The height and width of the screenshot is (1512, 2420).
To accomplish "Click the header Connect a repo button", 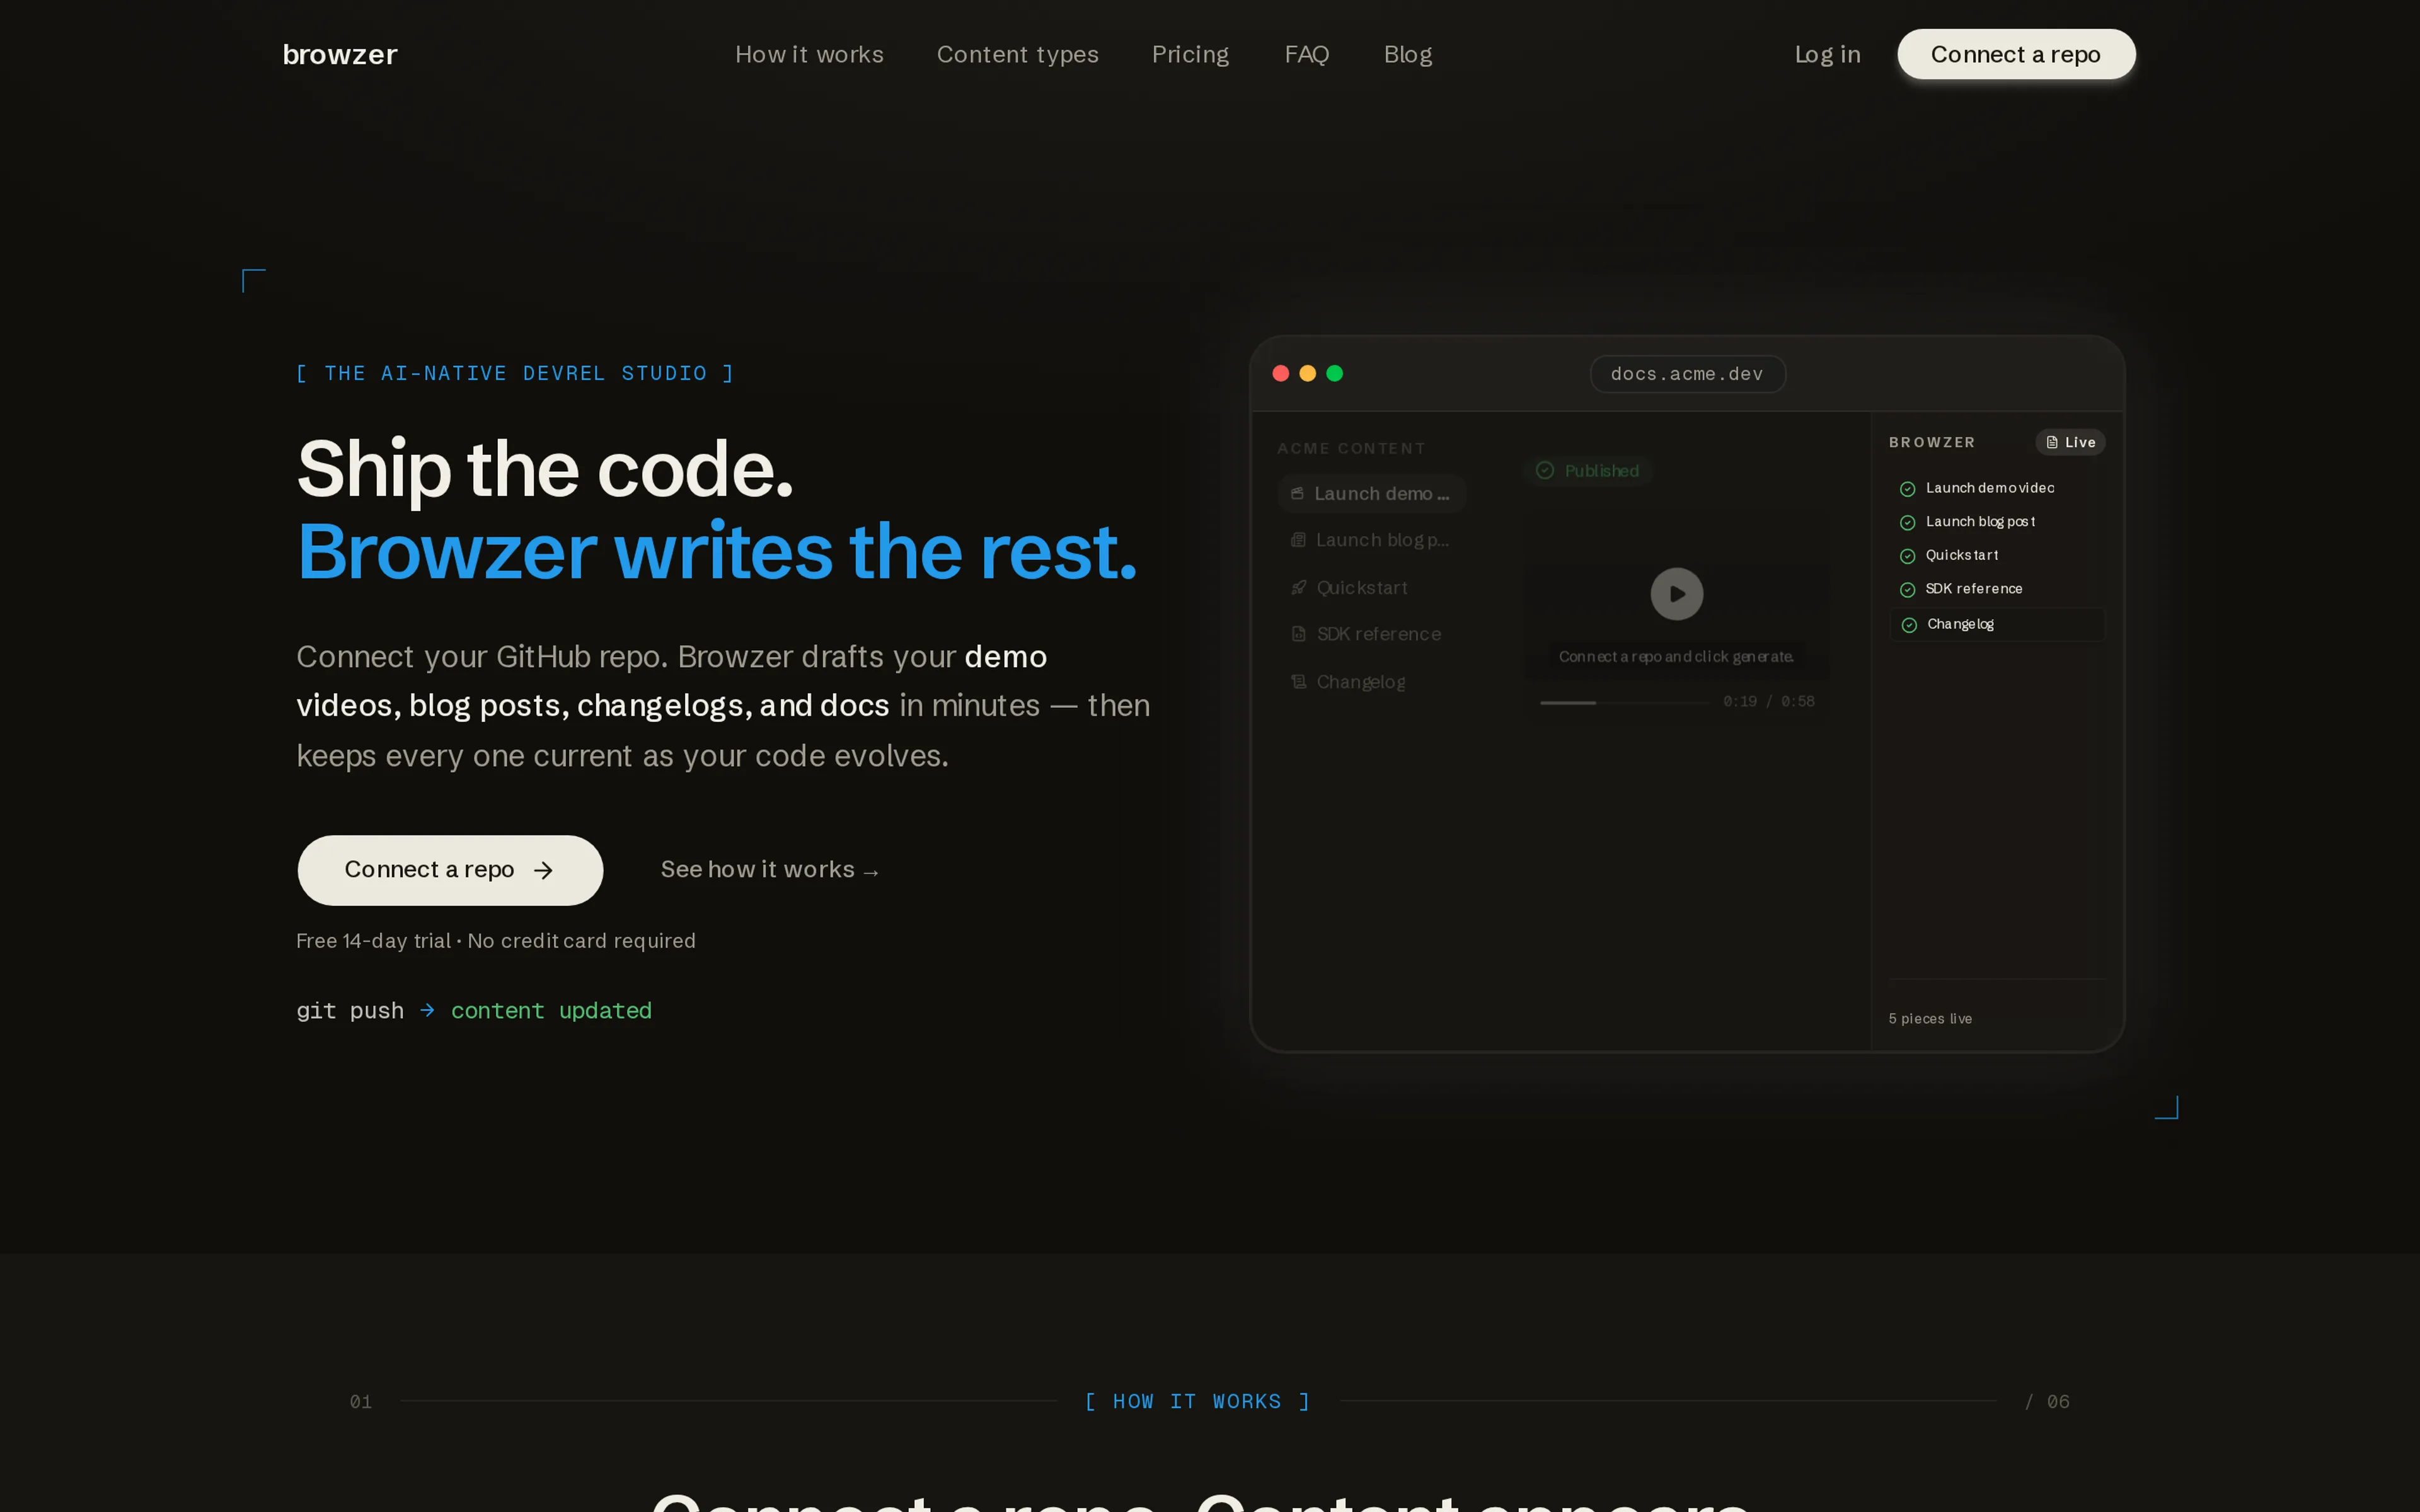I will tap(2016, 54).
